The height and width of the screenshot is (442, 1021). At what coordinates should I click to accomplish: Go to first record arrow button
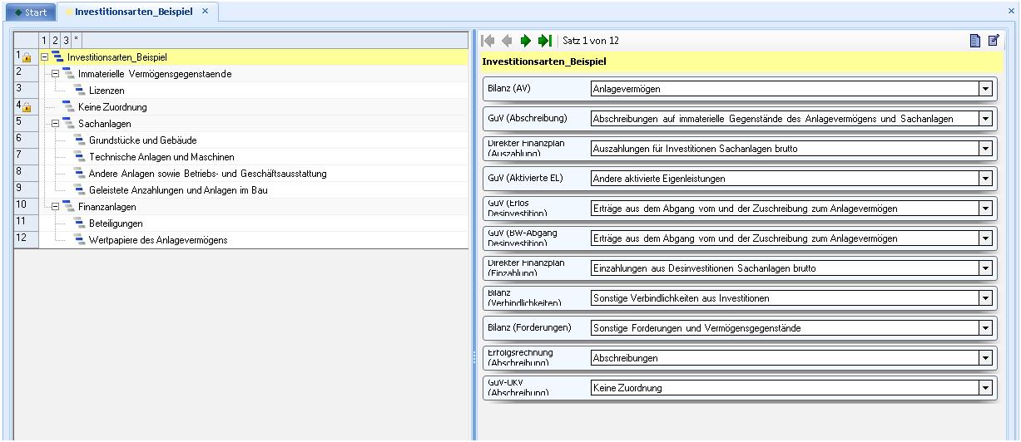pyautogui.click(x=488, y=41)
